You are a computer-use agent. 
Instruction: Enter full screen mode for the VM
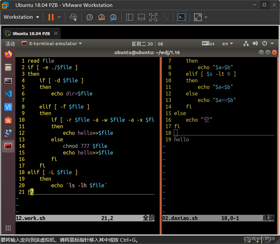[153, 17]
